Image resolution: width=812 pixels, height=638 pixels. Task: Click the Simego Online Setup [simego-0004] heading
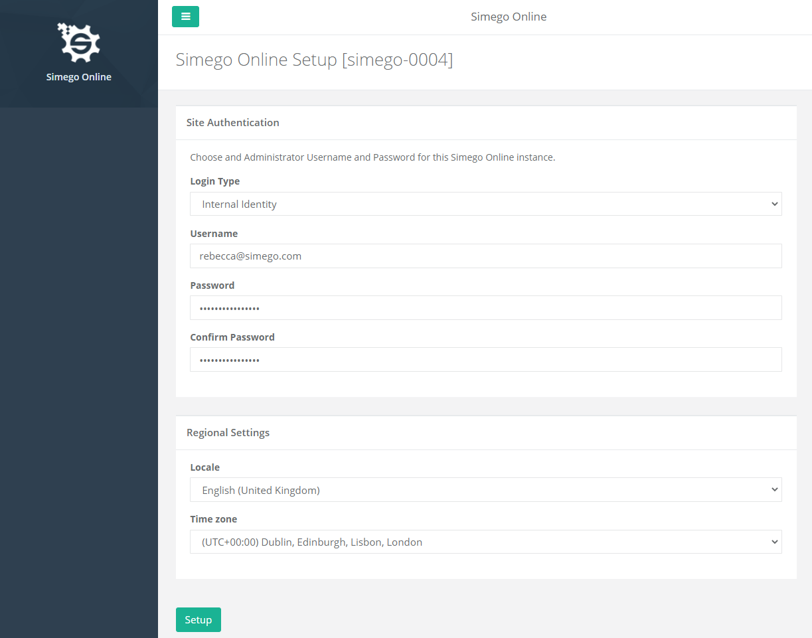pyautogui.click(x=314, y=60)
